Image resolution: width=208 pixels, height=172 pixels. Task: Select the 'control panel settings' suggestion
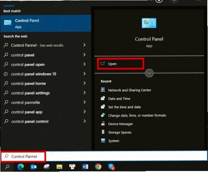pyautogui.click(x=46, y=93)
